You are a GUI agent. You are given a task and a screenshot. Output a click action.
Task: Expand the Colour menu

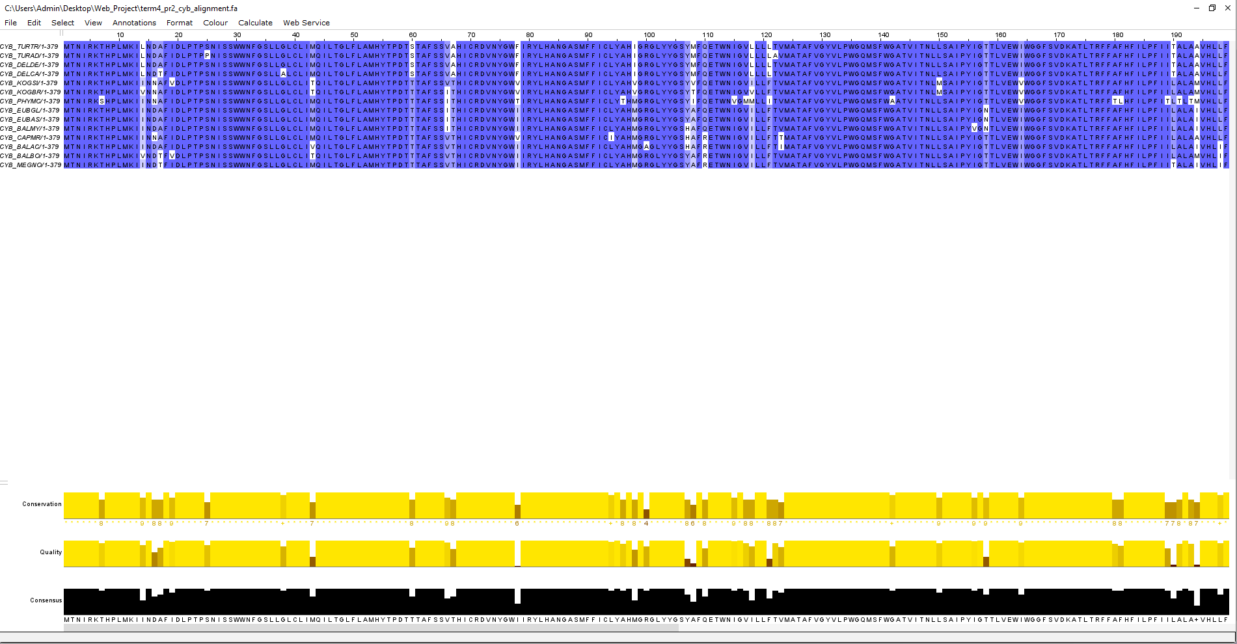215,23
